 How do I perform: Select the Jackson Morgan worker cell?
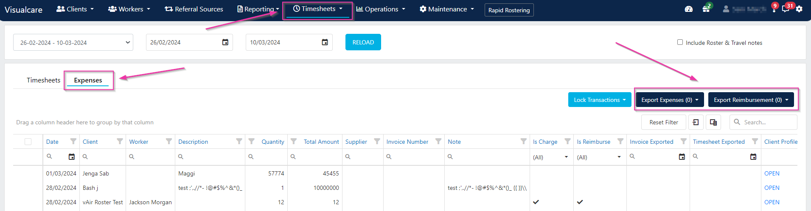150,202
